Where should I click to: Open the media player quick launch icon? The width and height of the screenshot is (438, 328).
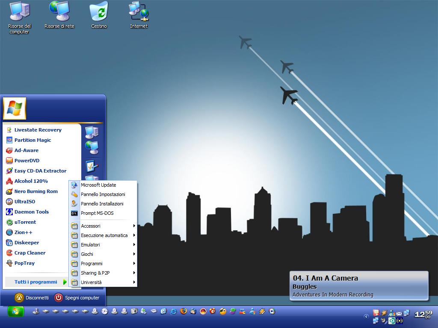[272, 311]
